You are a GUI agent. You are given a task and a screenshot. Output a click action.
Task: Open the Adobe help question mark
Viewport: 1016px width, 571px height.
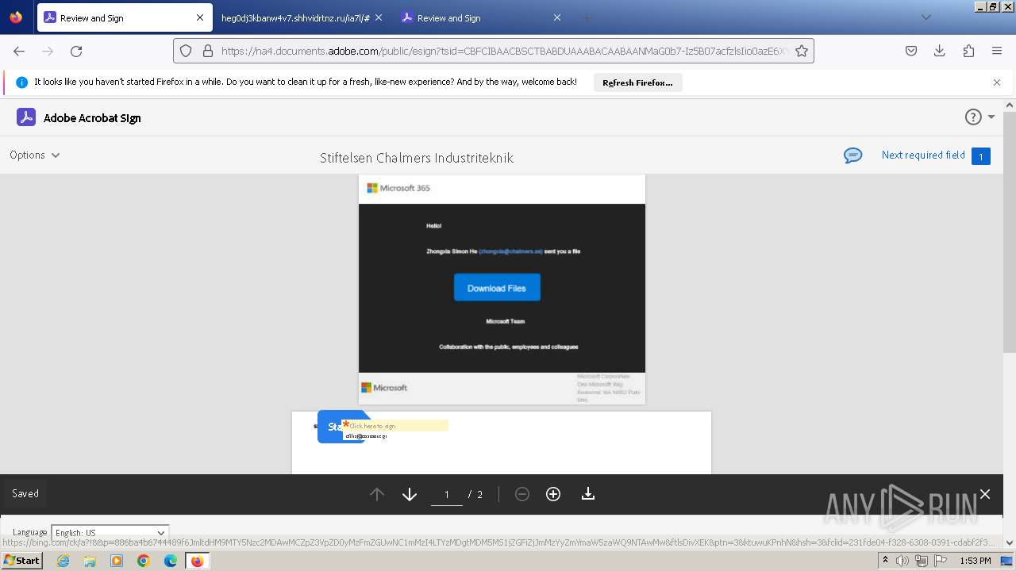coord(973,117)
